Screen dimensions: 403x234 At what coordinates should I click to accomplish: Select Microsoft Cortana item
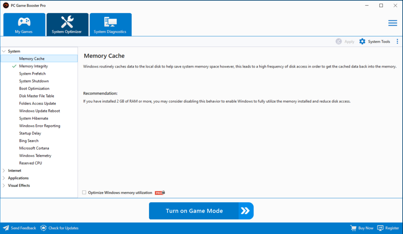pyautogui.click(x=34, y=148)
